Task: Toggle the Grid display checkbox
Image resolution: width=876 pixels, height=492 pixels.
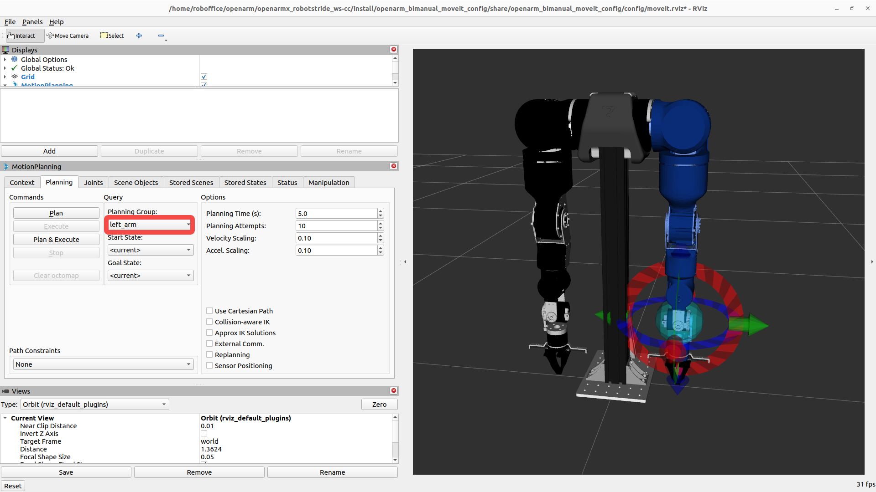Action: coord(204,77)
